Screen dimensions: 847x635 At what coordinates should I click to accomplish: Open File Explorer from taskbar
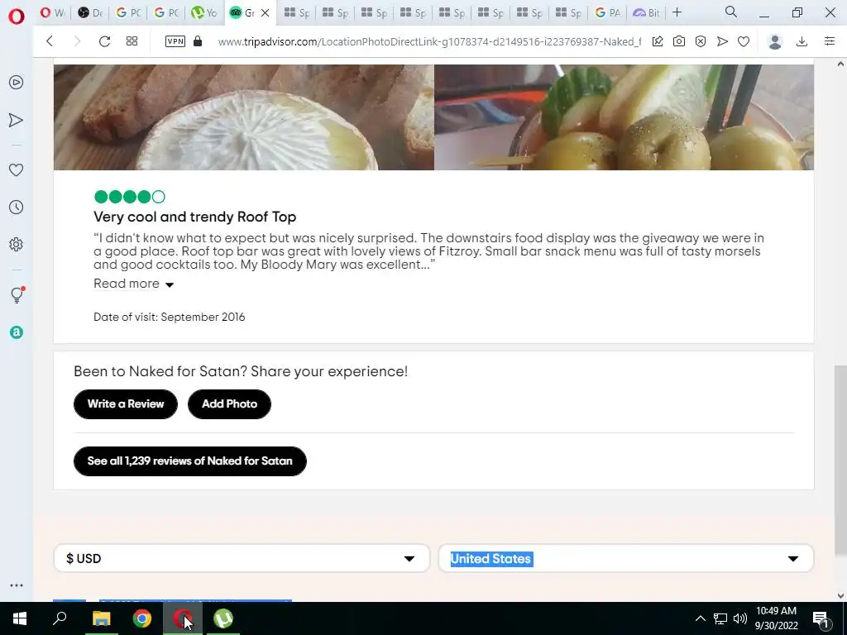[101, 618]
